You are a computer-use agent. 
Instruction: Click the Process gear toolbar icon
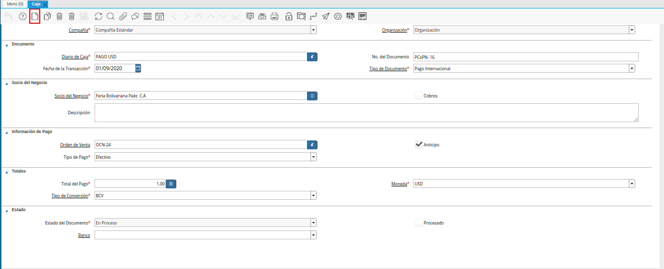pyautogui.click(x=338, y=16)
